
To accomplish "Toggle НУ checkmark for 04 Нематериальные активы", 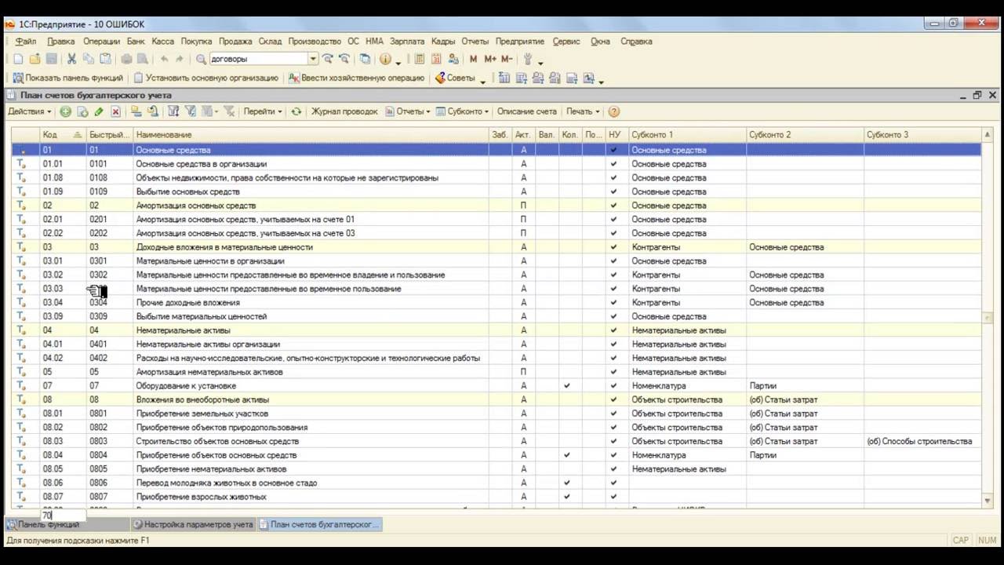I will click(613, 330).
